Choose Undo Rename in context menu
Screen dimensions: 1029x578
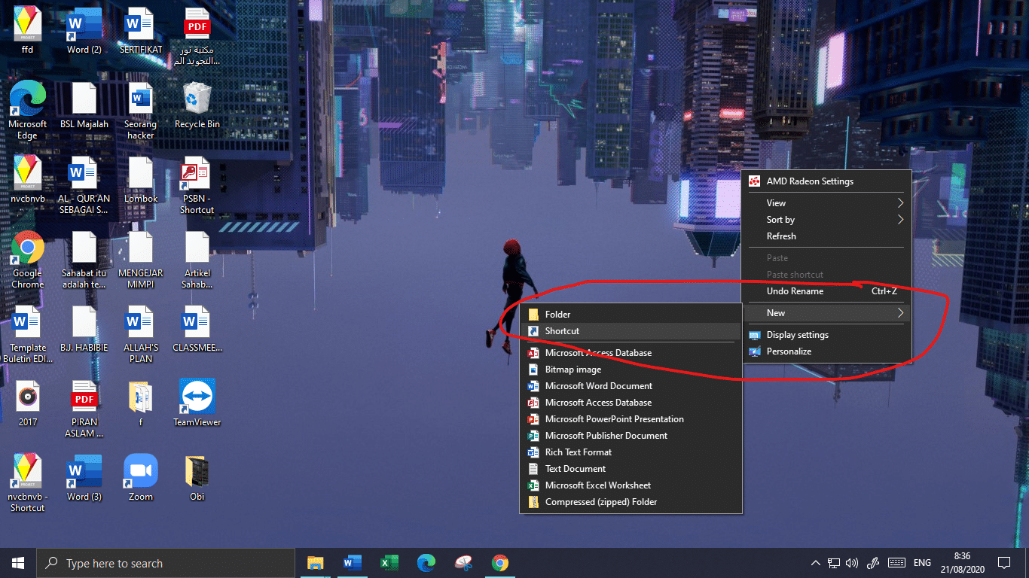coord(827,291)
